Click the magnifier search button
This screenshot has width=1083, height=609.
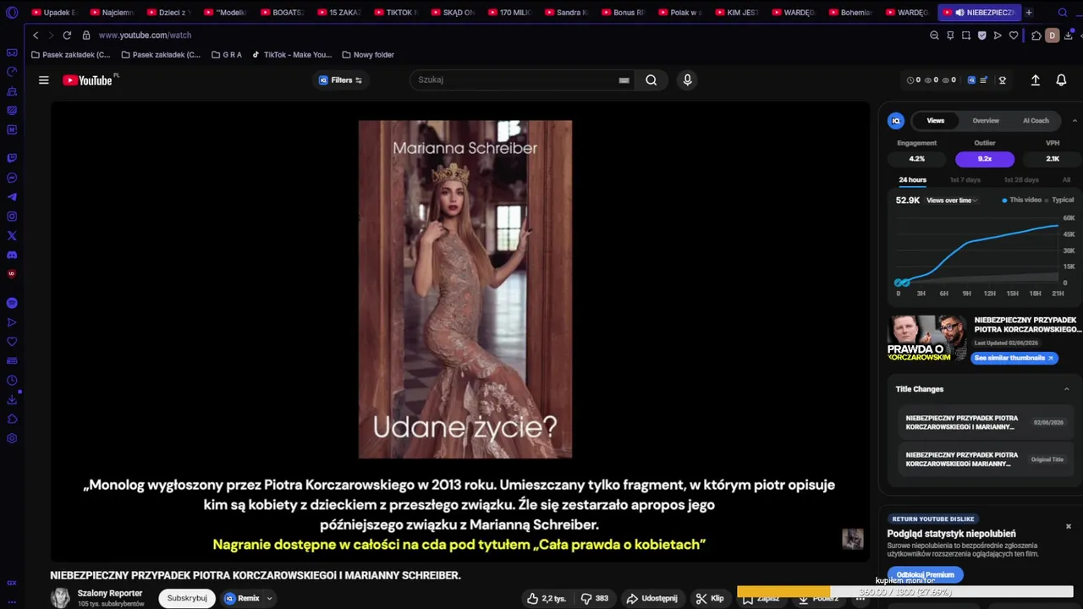pyautogui.click(x=651, y=80)
